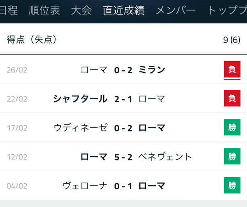Select the 大会 tab
Viewport: 247px width, 207px height.
pyautogui.click(x=81, y=10)
